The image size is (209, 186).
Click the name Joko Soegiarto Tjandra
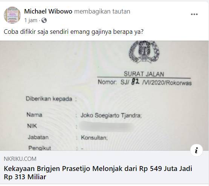111,115
